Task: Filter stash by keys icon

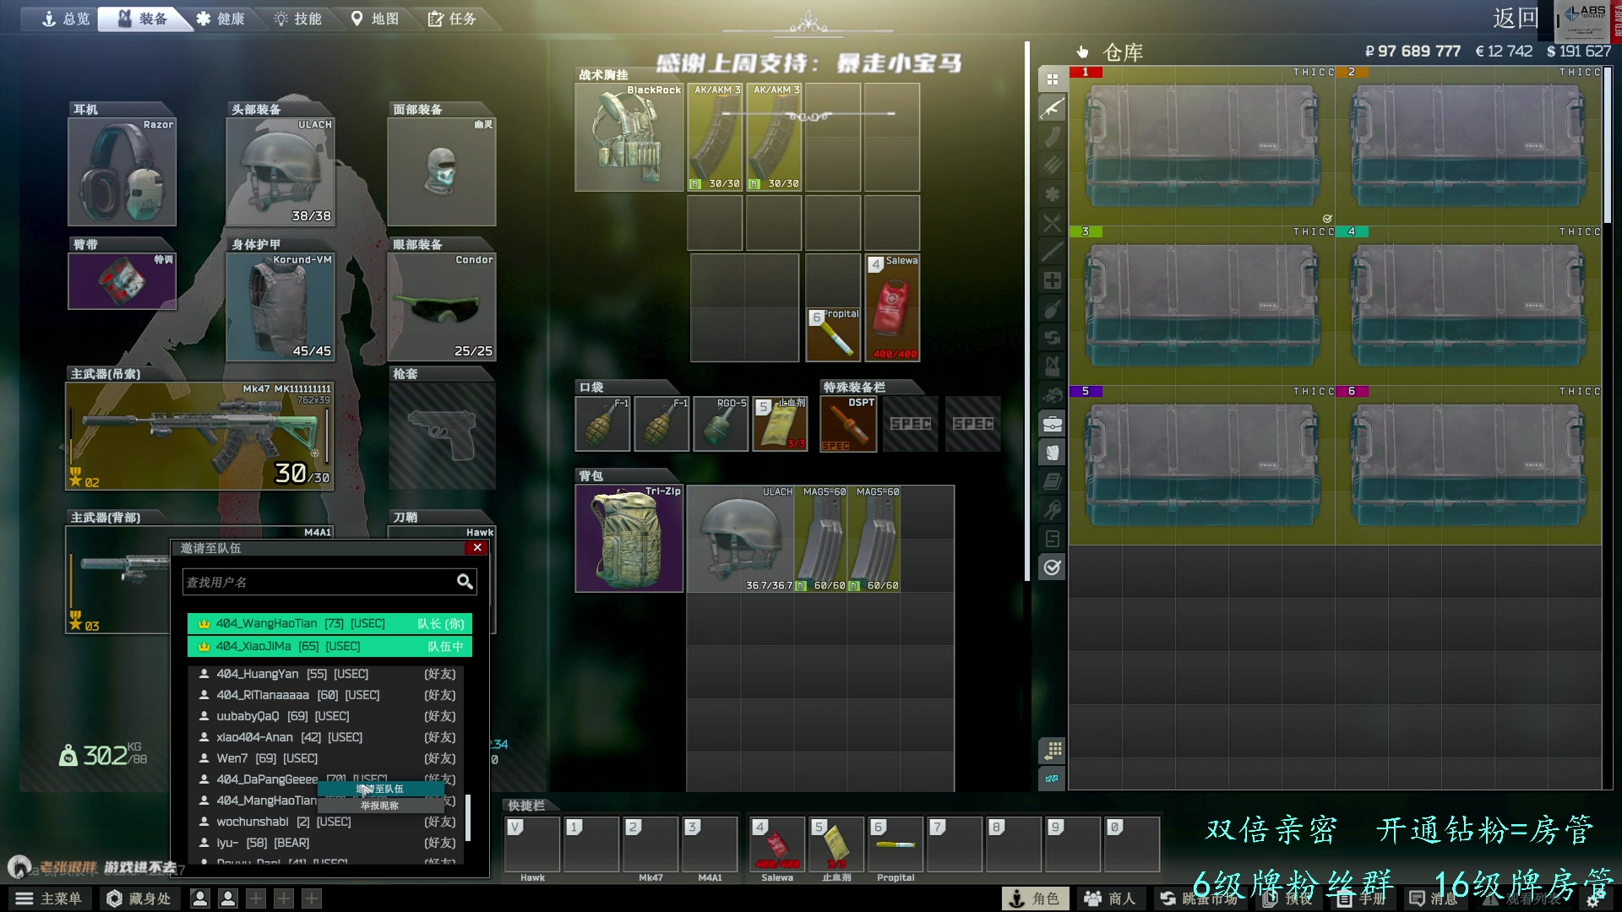Action: 1052,510
